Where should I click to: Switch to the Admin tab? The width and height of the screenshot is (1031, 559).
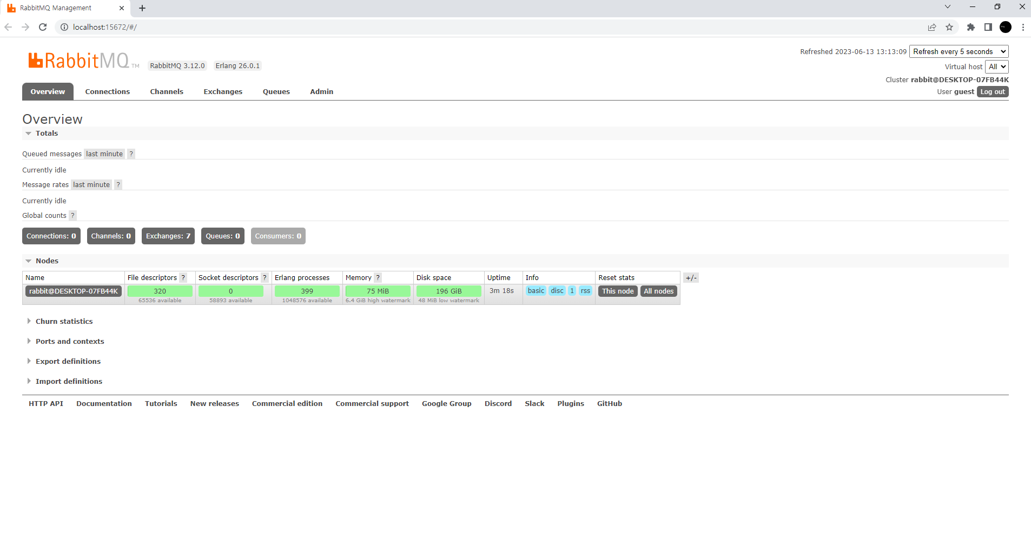[322, 92]
